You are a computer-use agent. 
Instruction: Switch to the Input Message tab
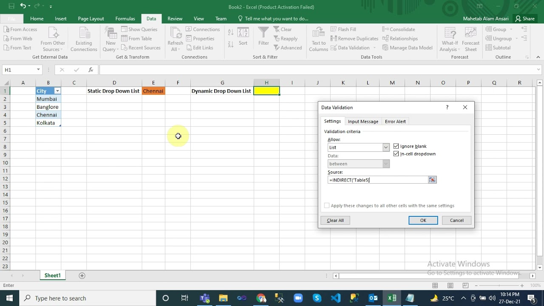pos(363,122)
